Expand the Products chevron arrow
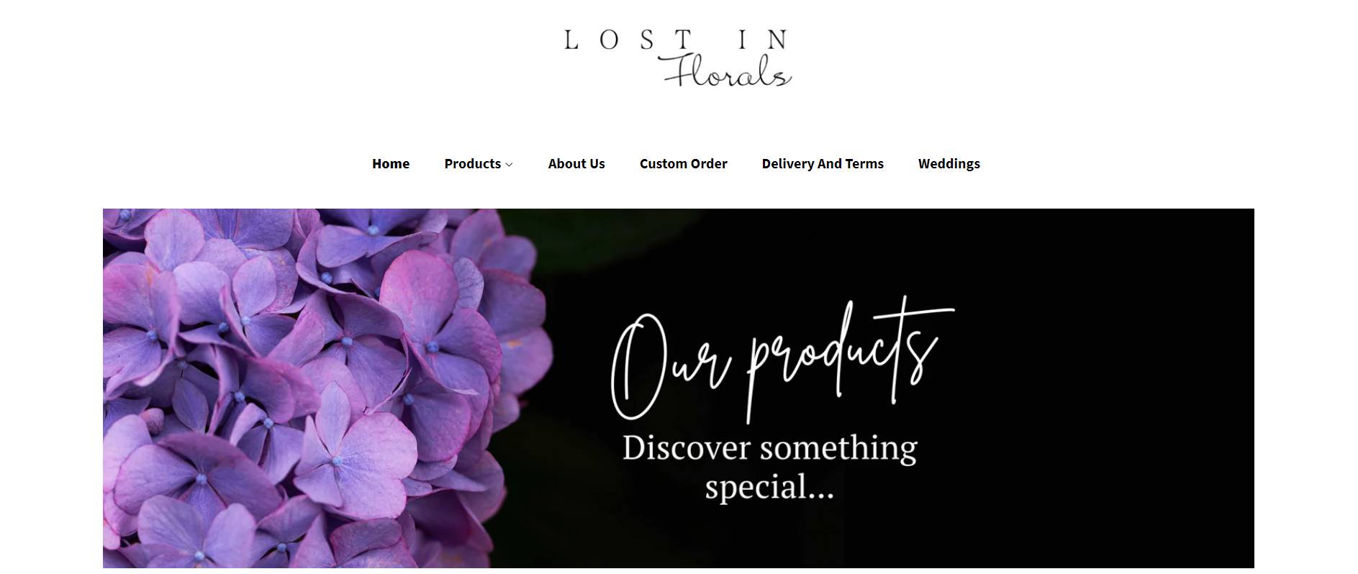This screenshot has height=574, width=1358. [x=509, y=165]
